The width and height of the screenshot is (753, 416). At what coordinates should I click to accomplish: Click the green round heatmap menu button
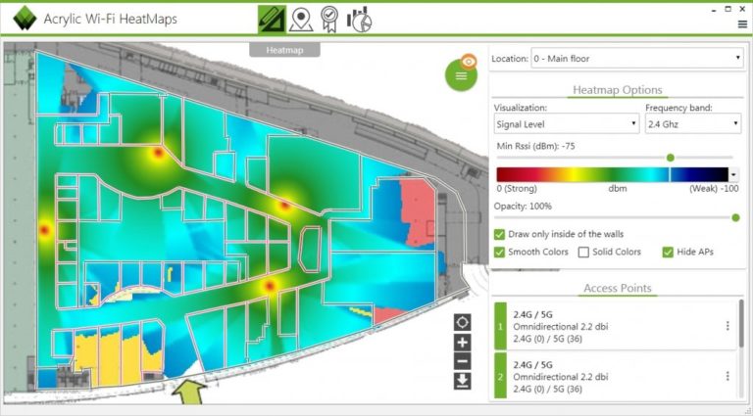pos(461,75)
